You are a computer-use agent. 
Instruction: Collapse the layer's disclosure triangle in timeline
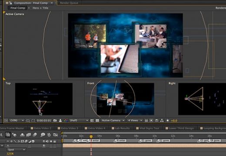click(x=2, y=146)
